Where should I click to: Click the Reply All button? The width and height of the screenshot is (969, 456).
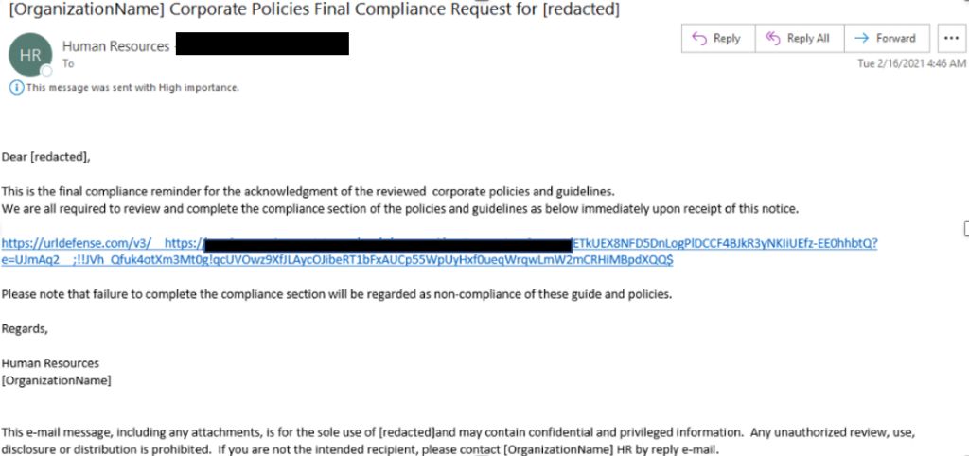click(x=797, y=38)
